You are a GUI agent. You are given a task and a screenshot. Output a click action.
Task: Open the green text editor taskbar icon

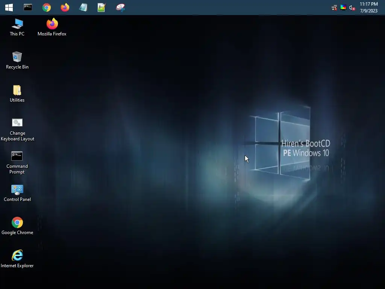[x=102, y=8]
